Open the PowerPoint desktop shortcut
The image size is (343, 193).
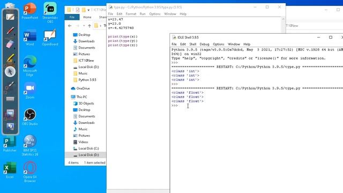pos(30,11)
